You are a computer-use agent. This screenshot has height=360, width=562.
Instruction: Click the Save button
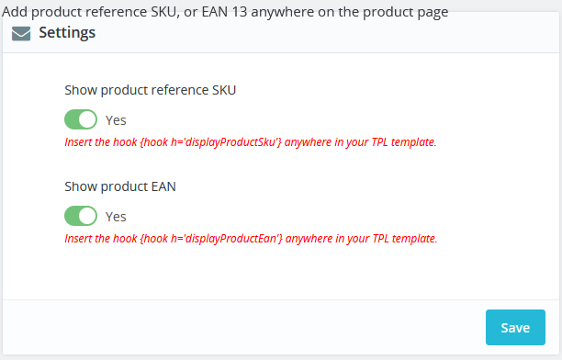click(x=515, y=327)
